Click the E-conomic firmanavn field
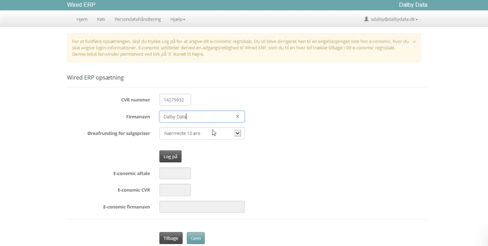Image resolution: width=488 pixels, height=246 pixels. click(x=201, y=207)
